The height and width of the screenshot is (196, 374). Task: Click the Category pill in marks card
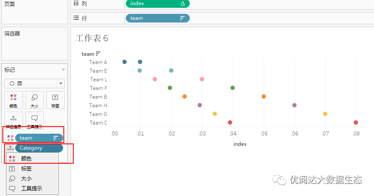pos(39,148)
